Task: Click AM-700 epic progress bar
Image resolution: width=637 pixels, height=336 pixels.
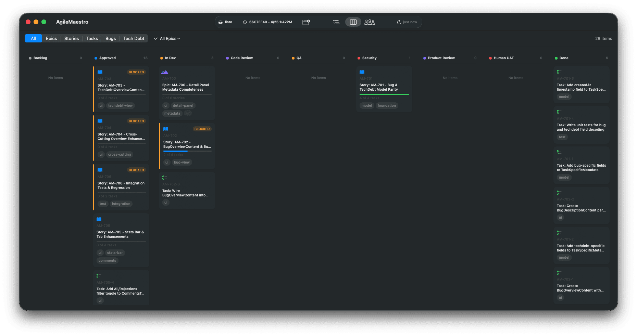Action: pos(187,94)
